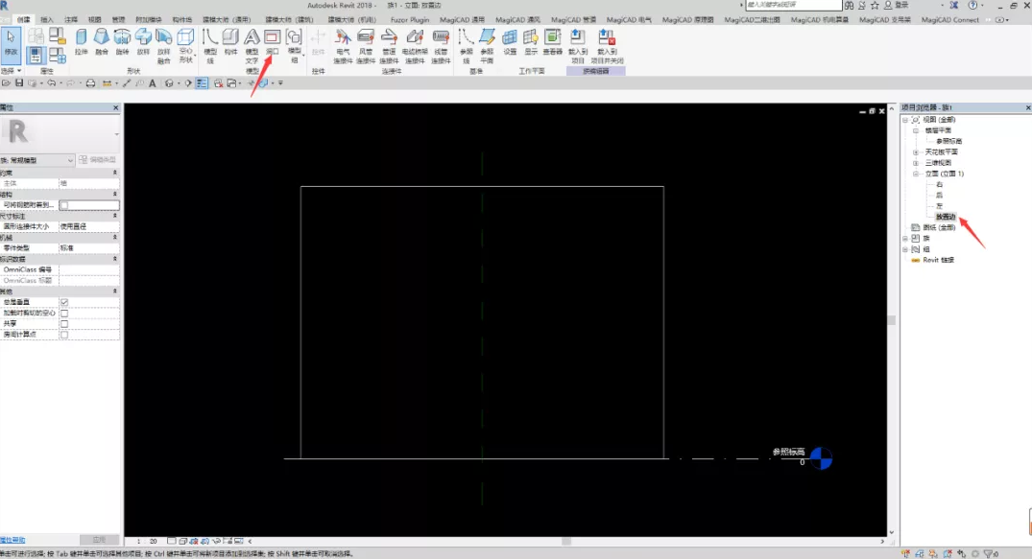1032x559 pixels.
Task: Click the Favorites star icon in title bar
Action: 875,5
